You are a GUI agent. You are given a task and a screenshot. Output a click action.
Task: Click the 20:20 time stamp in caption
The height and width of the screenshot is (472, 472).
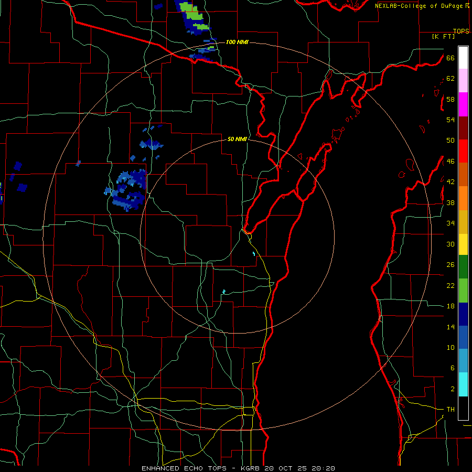tap(323, 468)
